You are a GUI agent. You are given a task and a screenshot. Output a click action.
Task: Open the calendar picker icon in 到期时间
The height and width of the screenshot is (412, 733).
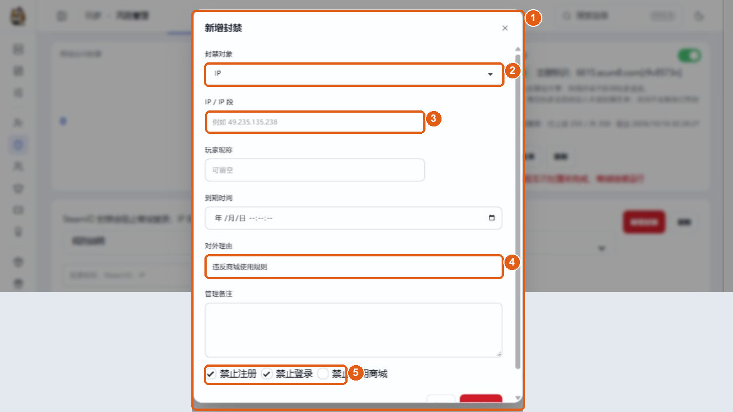pos(491,218)
